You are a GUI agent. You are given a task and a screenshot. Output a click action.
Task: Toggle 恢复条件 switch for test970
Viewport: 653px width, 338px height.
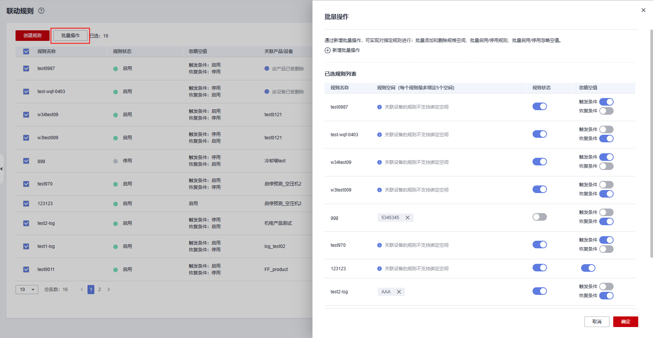(x=606, y=249)
